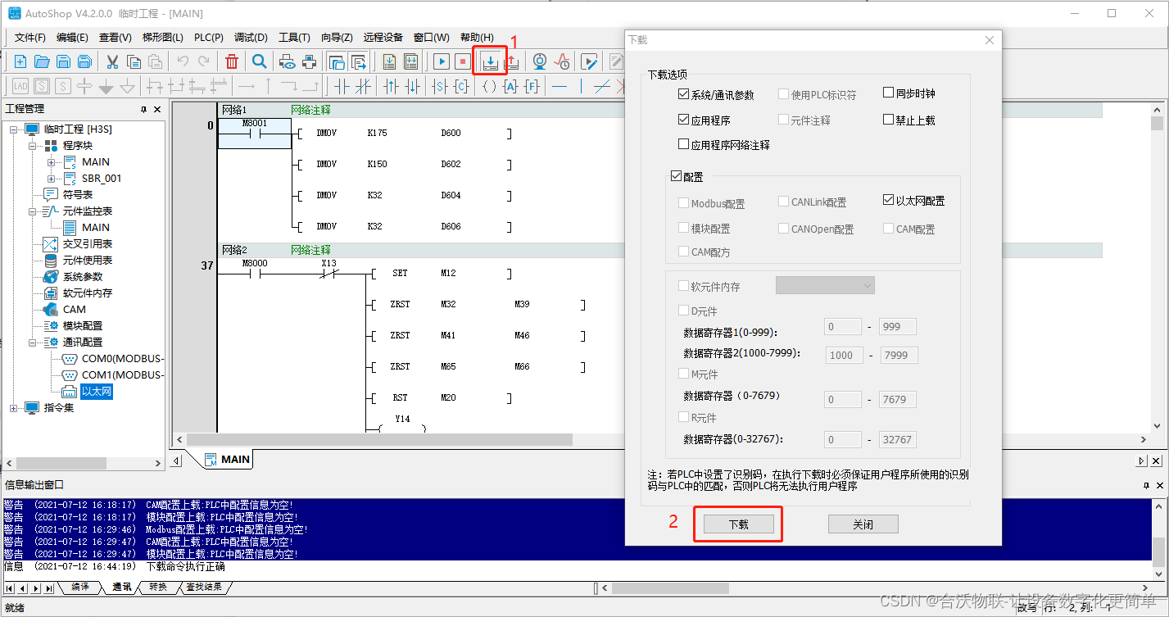Enable the 禁止上载 checkbox
The height and width of the screenshot is (617, 1169).
tap(889, 120)
